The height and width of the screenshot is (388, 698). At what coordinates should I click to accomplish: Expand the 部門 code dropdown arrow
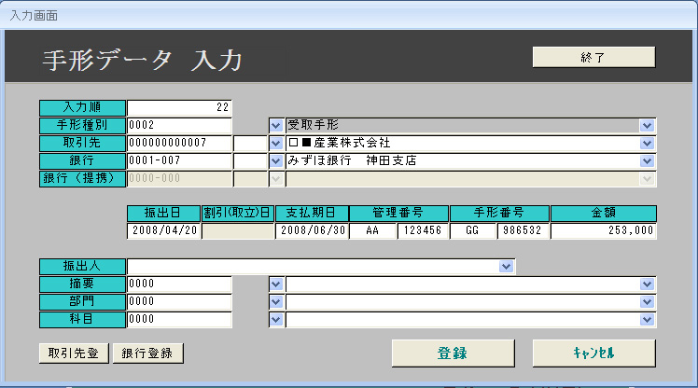pyautogui.click(x=276, y=301)
